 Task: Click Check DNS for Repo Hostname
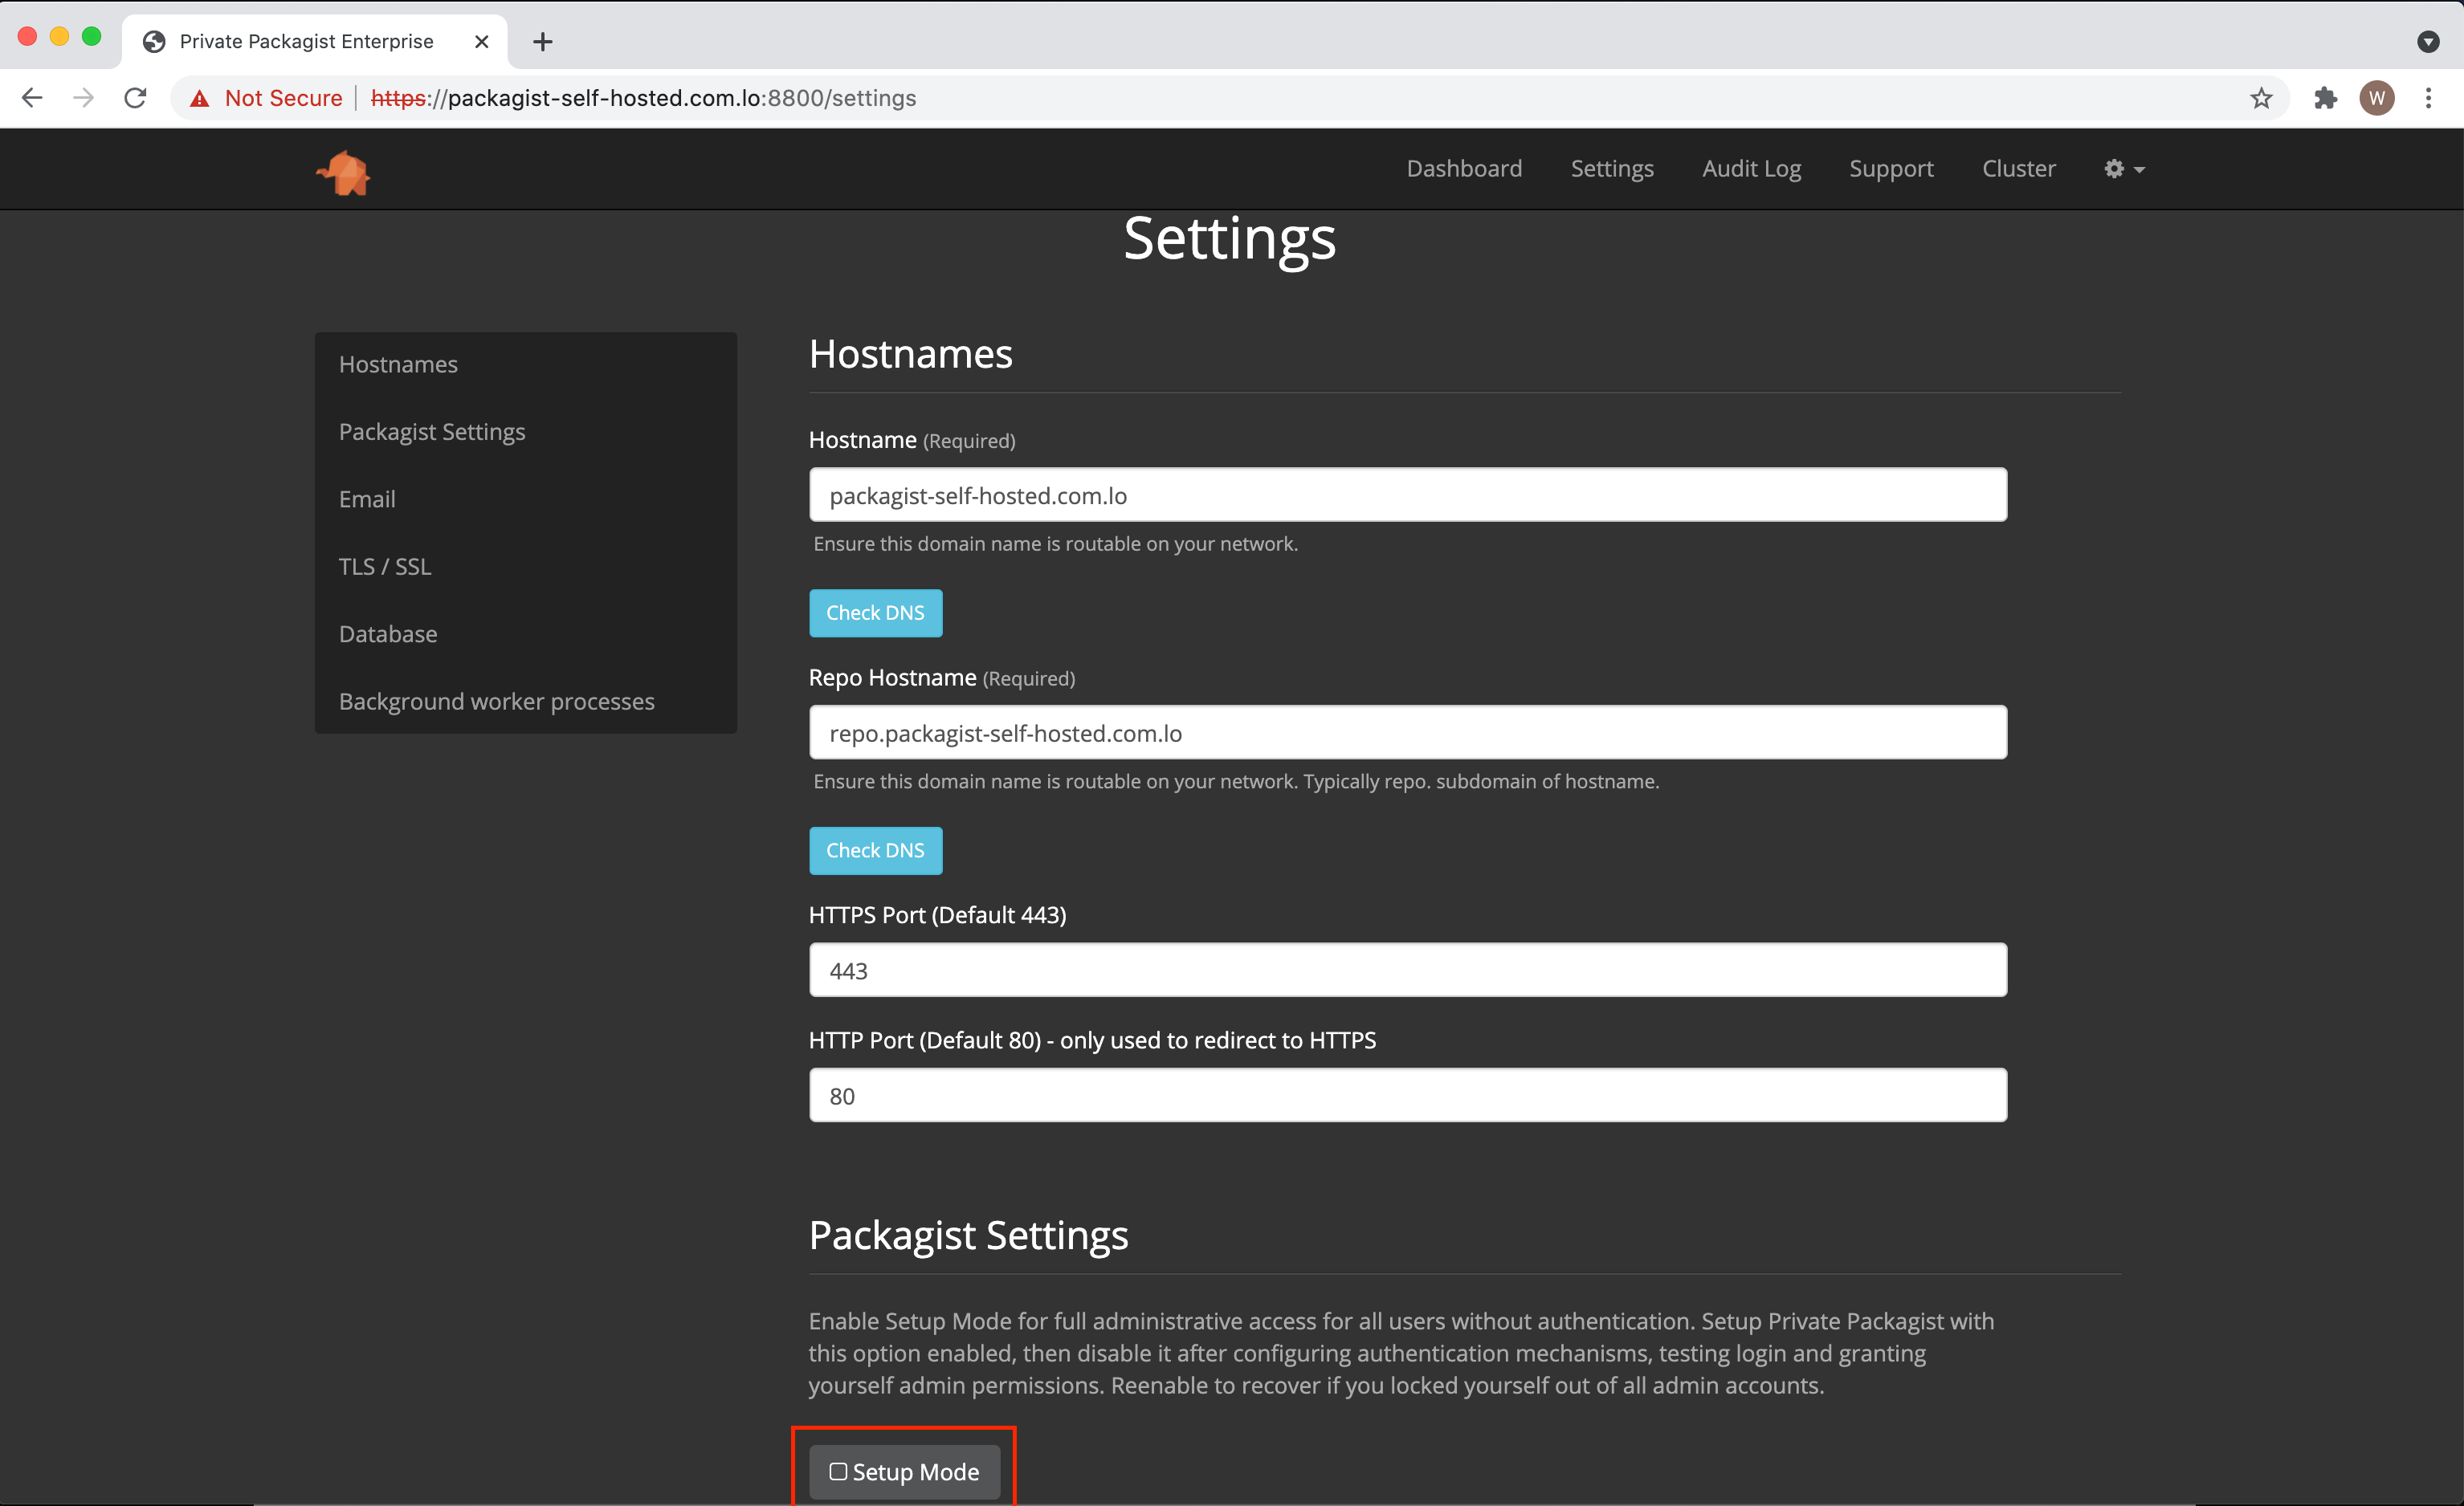point(875,850)
